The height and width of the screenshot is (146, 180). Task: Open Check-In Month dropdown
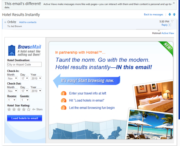tap(13, 78)
